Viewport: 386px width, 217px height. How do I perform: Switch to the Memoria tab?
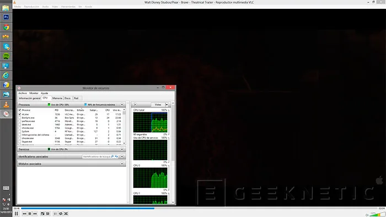[57, 98]
